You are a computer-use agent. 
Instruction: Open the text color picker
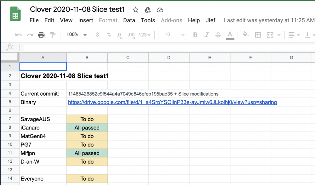[x=230, y=35]
